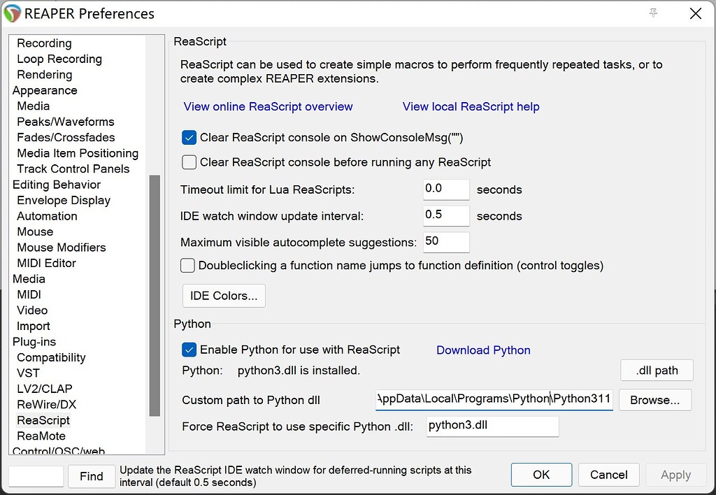Click the pin icon in title bar
Image resolution: width=716 pixels, height=495 pixels.
click(x=654, y=13)
